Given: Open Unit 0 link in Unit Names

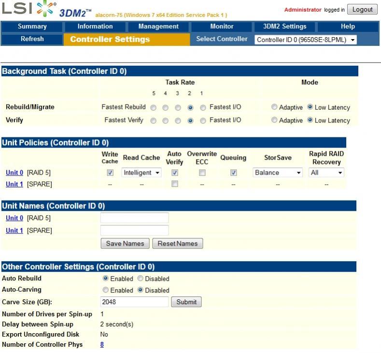Looking at the screenshot, I should (14, 218).
